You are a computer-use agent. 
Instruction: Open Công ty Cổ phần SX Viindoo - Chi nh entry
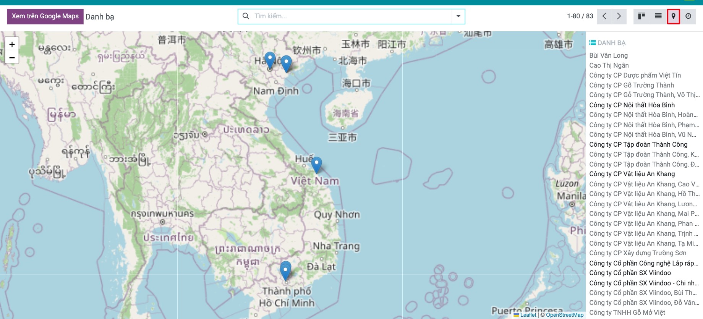click(645, 283)
